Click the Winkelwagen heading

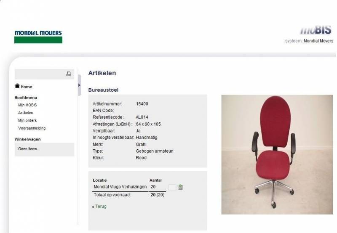[x=27, y=139]
